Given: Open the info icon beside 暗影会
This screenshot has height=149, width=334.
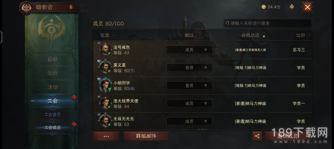Looking at the screenshot, I should [x=71, y=7].
